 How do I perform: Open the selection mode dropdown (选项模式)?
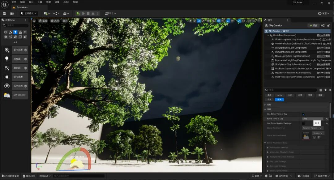(x=28, y=13)
